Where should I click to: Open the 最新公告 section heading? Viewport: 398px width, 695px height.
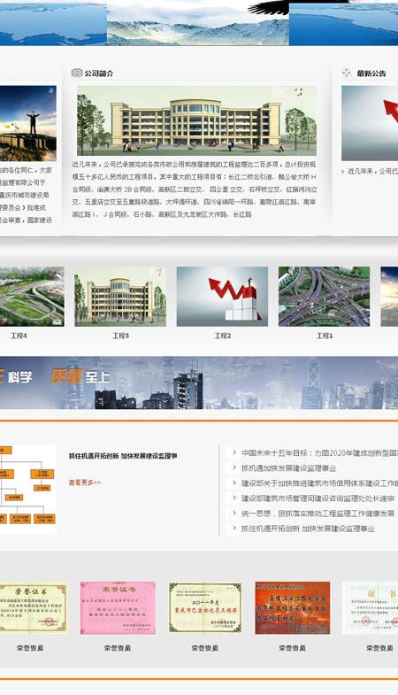pos(371,73)
